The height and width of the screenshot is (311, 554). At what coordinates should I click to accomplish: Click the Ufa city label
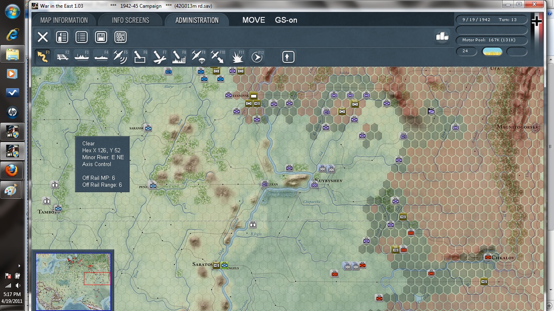(x=495, y=69)
